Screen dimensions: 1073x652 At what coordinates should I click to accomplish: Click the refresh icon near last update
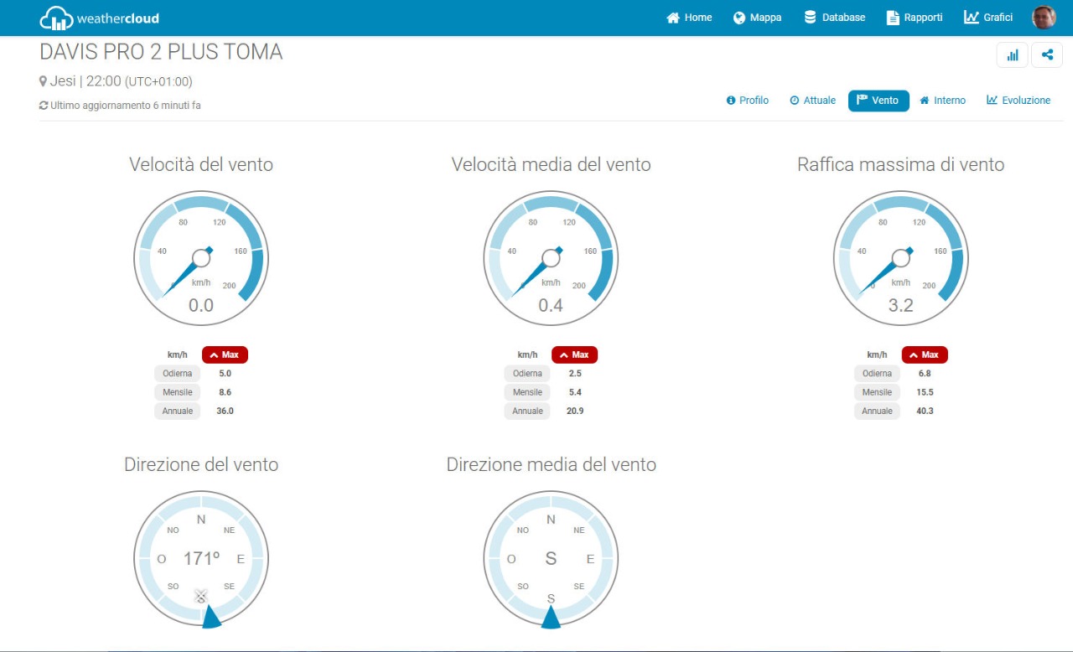(44, 106)
